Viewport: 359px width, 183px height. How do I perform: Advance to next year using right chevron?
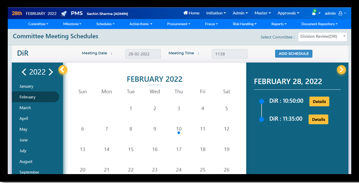pos(51,72)
